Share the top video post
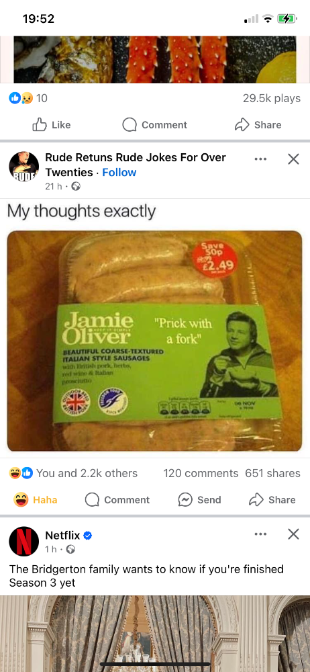The image size is (310, 672). coord(258,125)
